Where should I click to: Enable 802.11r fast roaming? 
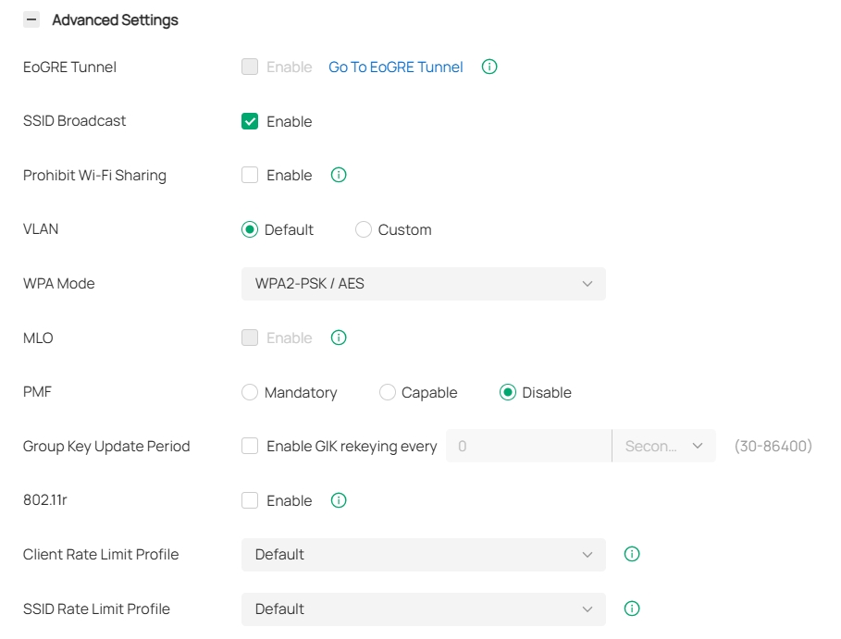tap(249, 500)
